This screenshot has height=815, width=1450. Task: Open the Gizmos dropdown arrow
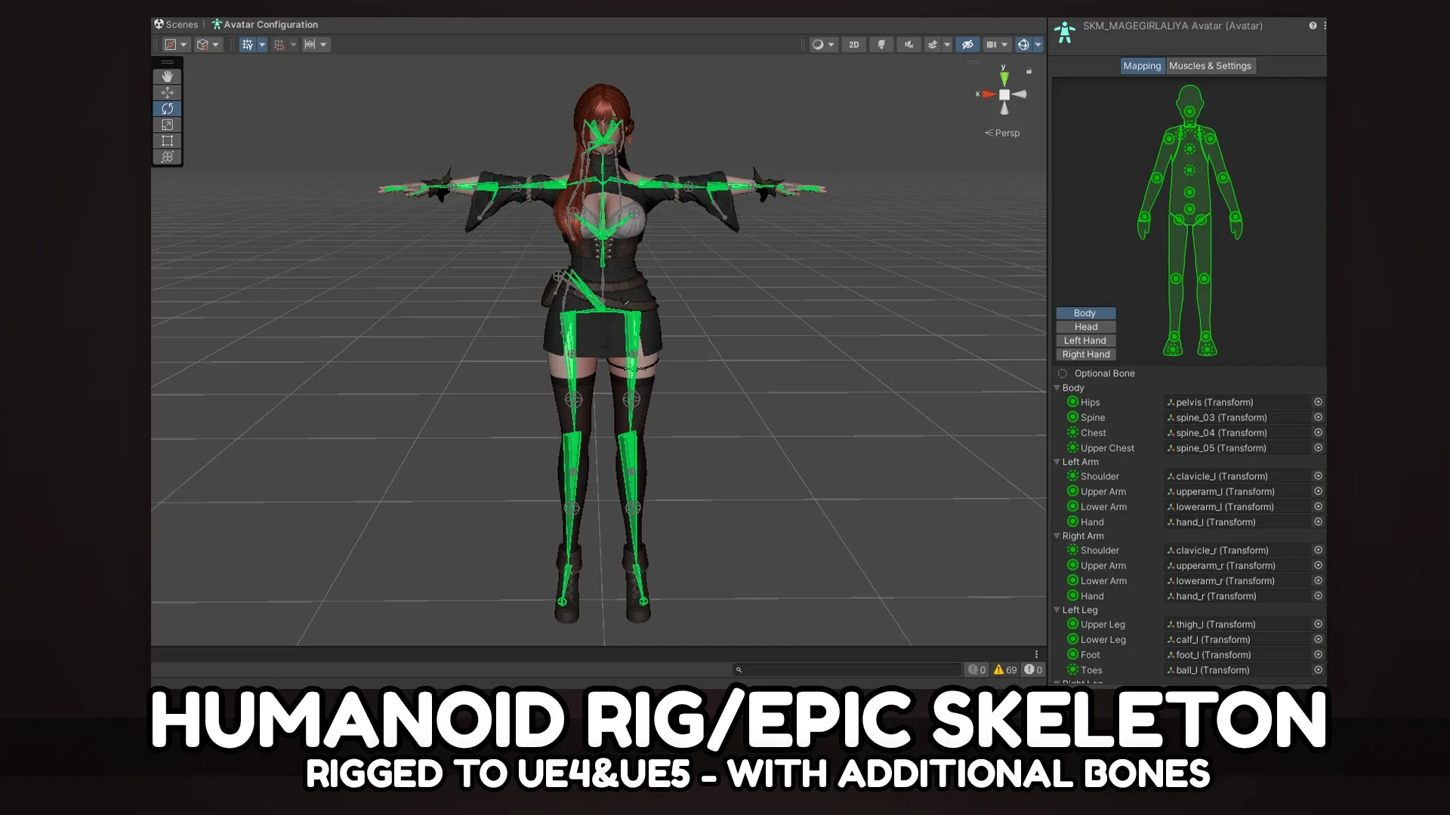pyautogui.click(x=1038, y=45)
